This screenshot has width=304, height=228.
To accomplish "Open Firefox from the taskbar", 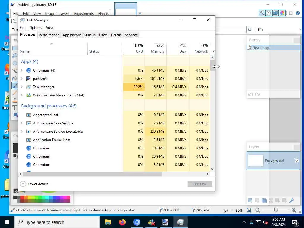I will [122, 222].
